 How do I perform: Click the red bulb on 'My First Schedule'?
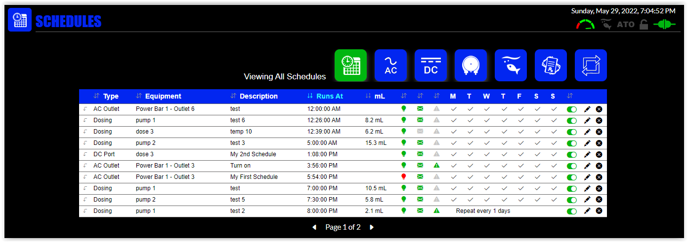403,177
